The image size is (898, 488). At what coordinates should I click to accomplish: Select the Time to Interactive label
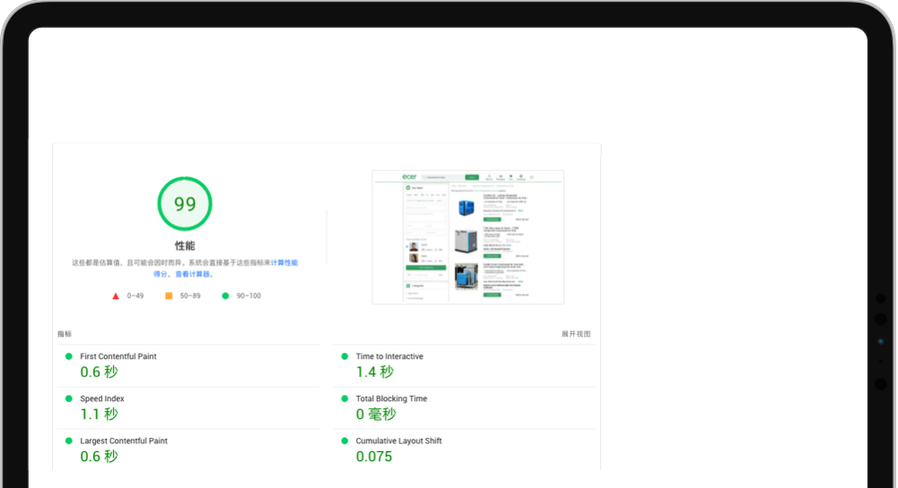pyautogui.click(x=389, y=356)
